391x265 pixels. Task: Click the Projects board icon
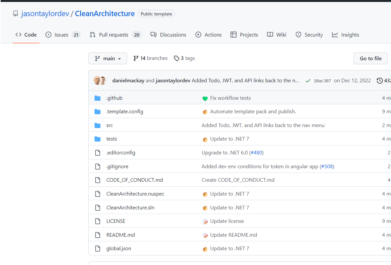tap(234, 35)
